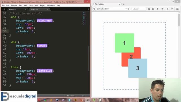Select the CSS Position browser tab
This screenshot has height=102, width=181.
[x=107, y=4]
